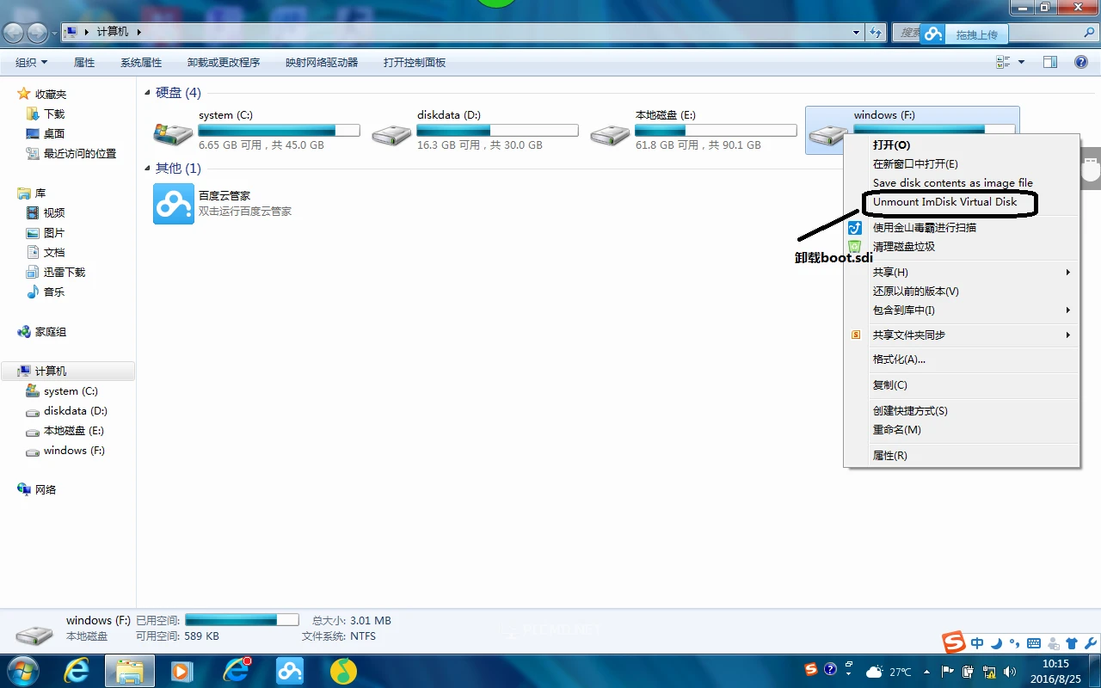Viewport: 1101px width, 688px height.
Task: Open recent pages dropdown beside forward arrow
Action: (x=54, y=33)
